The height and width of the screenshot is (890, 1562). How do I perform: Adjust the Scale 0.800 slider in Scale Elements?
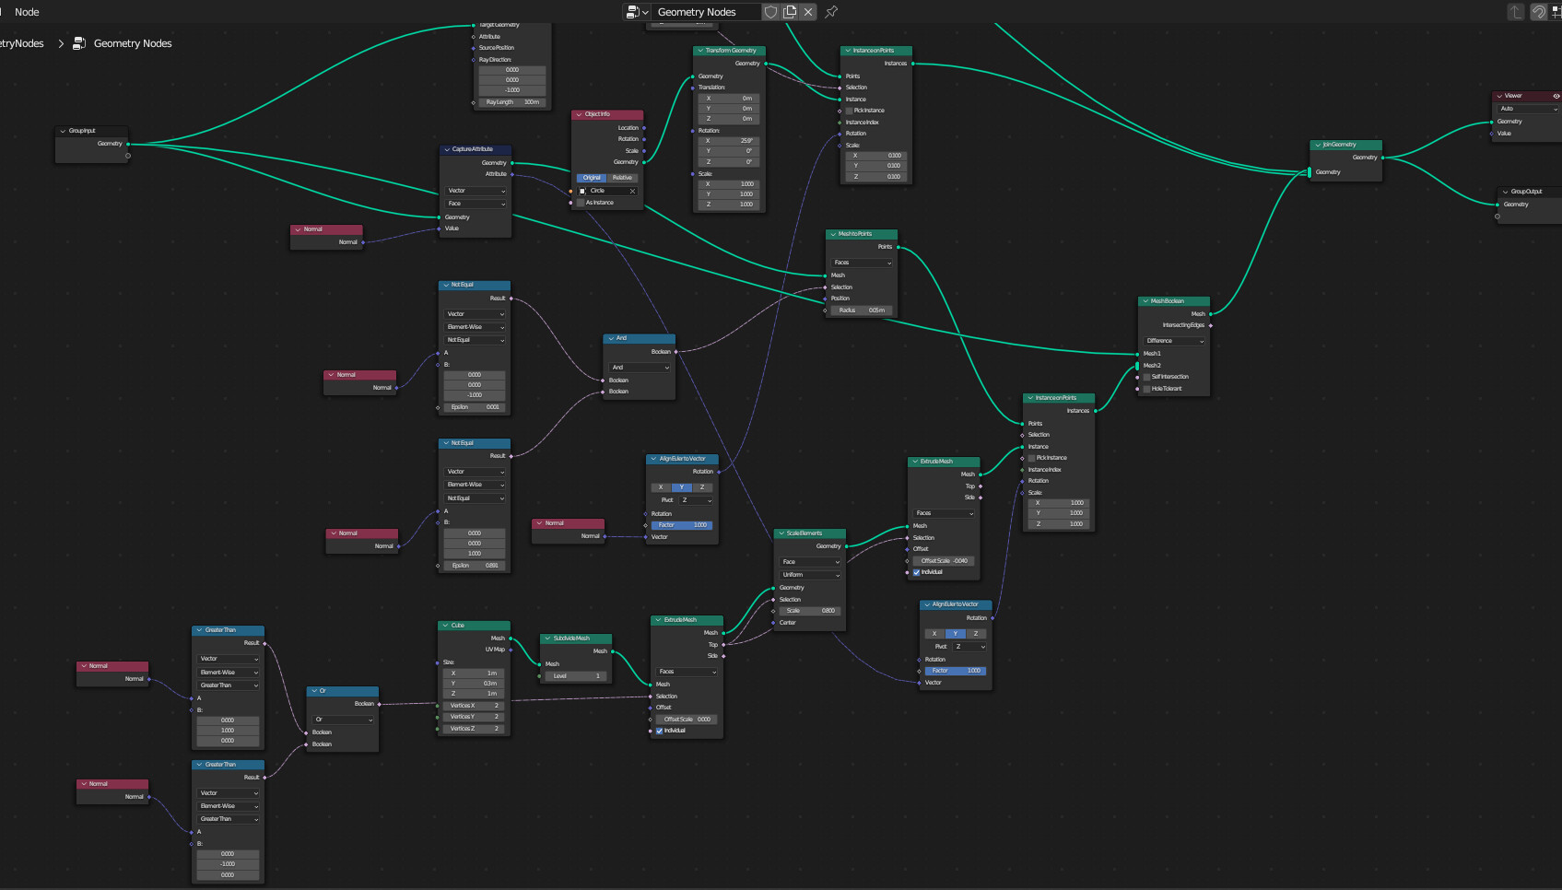[x=809, y=611]
